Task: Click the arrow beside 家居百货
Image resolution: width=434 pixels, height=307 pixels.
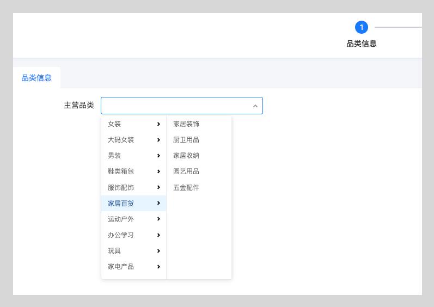Action: point(158,203)
